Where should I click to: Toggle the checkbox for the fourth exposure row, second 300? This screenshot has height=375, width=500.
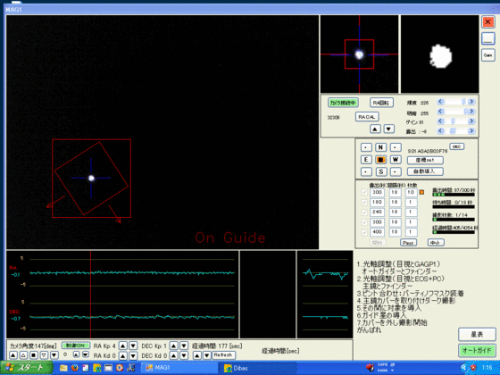coord(364,222)
